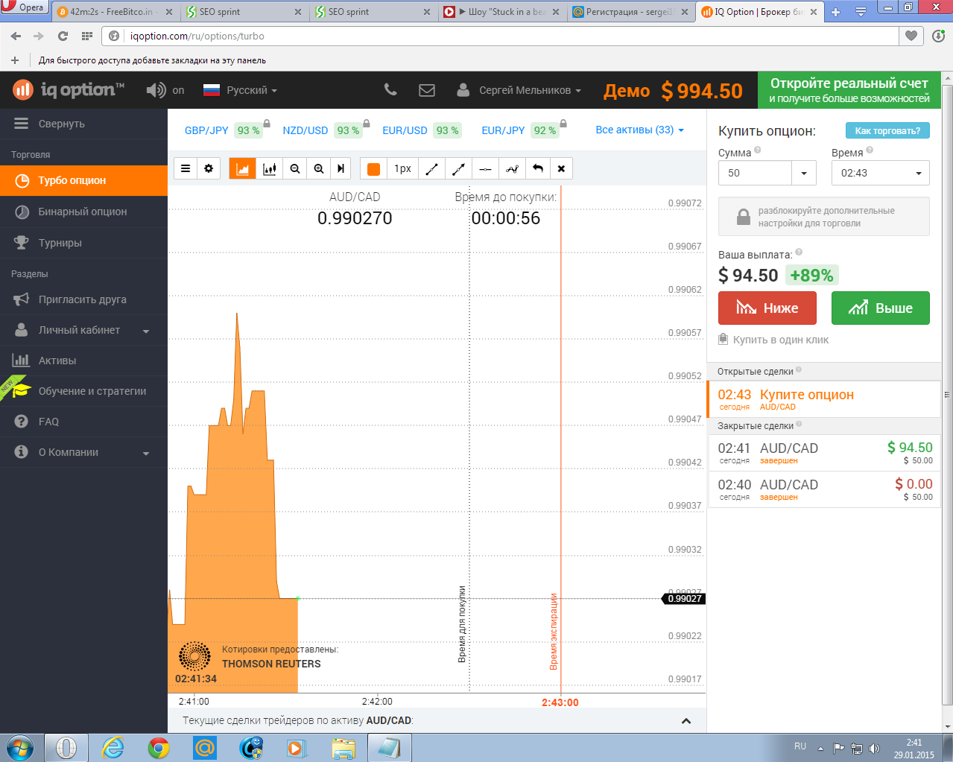953x762 pixels.
Task: Click the iq option logo
Action: tap(69, 90)
